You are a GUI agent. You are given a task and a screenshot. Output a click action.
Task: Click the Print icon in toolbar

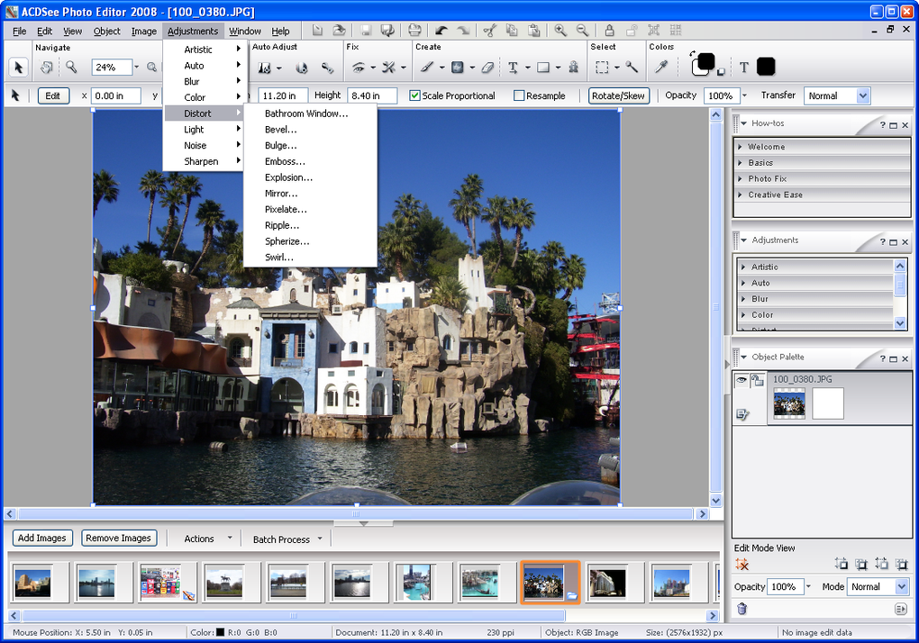click(414, 31)
